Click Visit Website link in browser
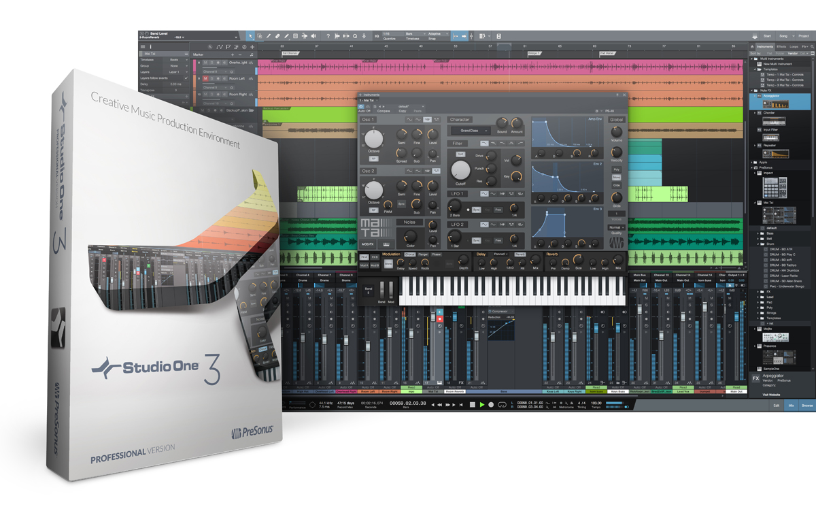 (x=771, y=395)
